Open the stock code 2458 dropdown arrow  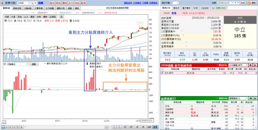click(29, 3)
